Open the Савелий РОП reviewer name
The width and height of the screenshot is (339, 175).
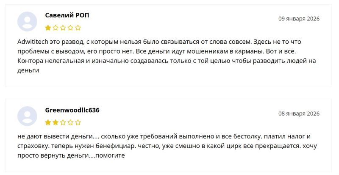tap(67, 15)
